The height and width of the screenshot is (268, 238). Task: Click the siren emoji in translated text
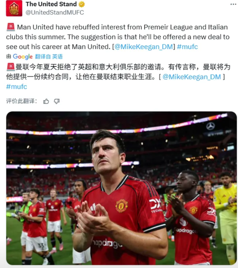tap(11, 67)
